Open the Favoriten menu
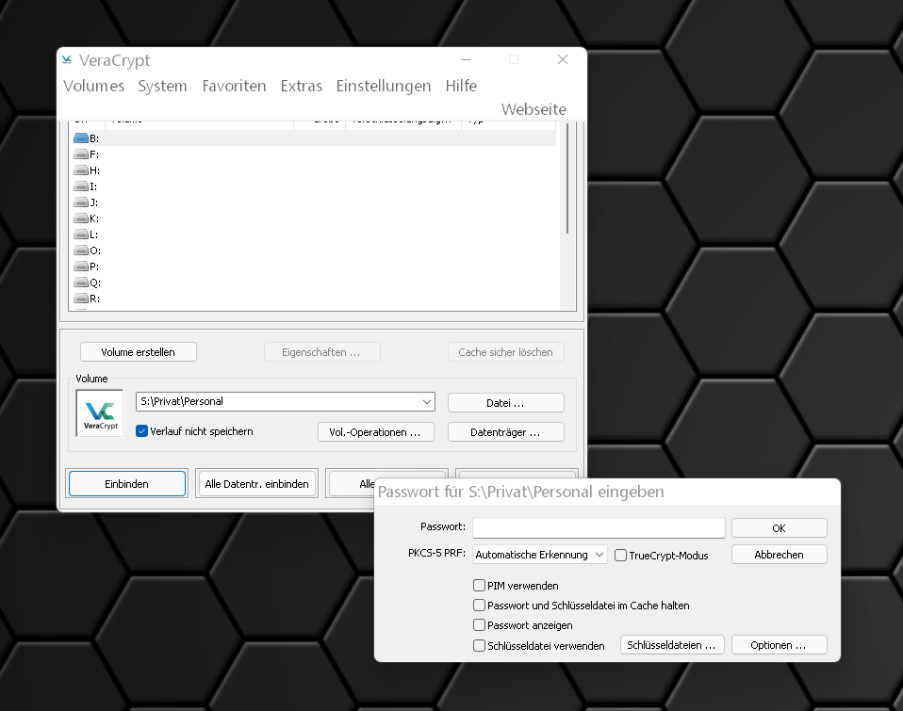This screenshot has height=711, width=903. tap(234, 86)
